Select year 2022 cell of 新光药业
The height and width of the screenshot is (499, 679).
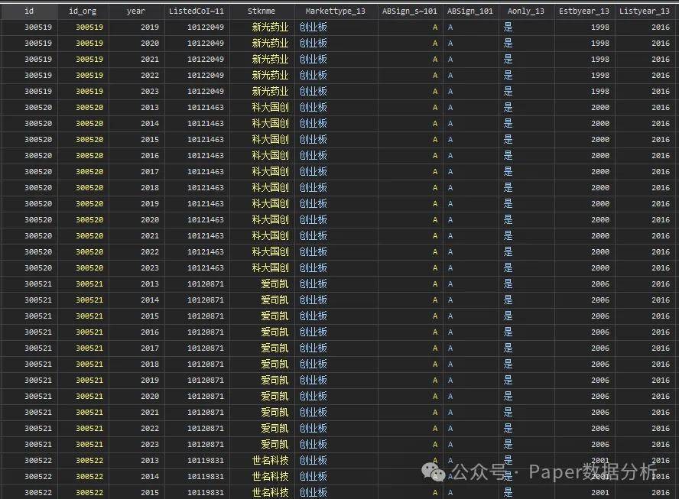pos(150,76)
